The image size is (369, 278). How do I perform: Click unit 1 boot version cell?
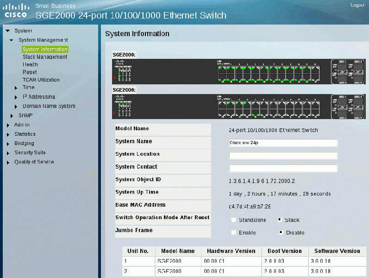(x=285, y=261)
